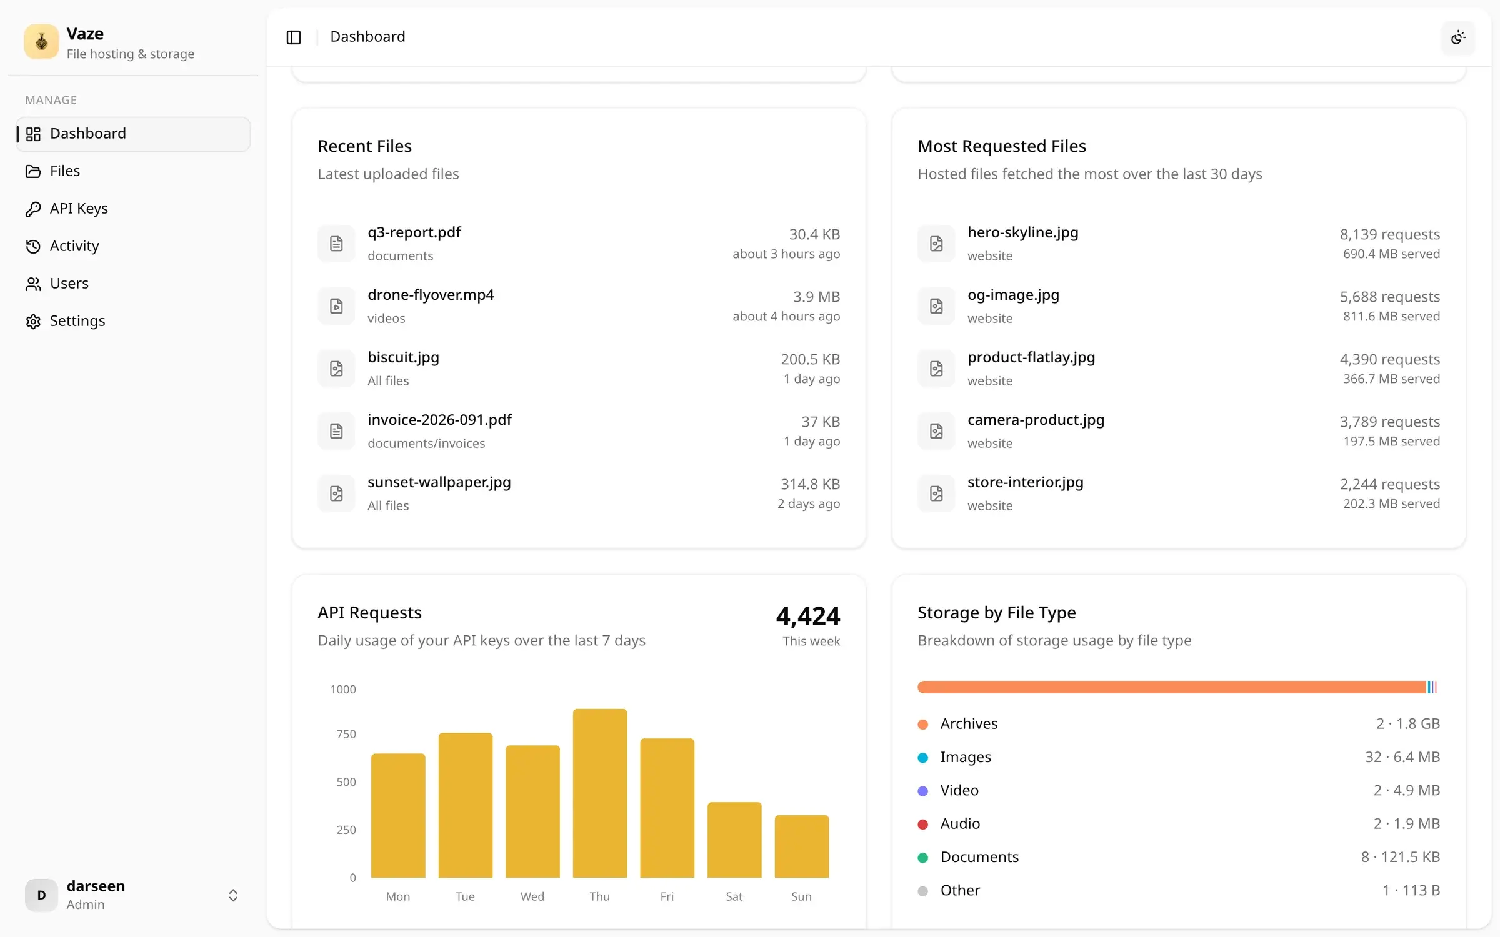Screen dimensions: 1500x937
Task: Open invoice-2026-091.pdf
Action: pos(439,420)
